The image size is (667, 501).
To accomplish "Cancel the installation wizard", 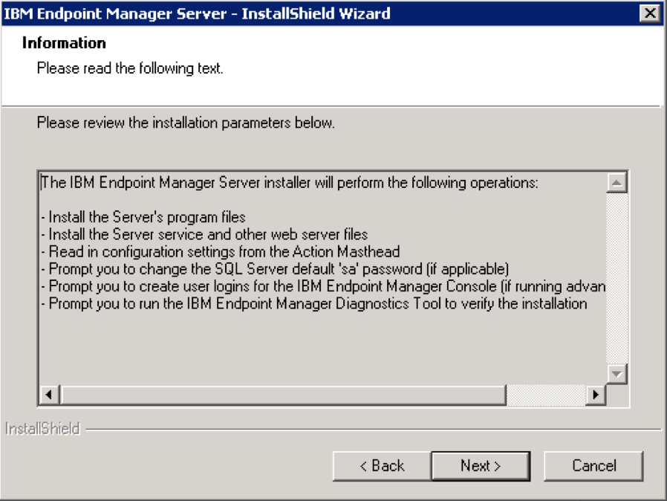I will click(x=593, y=466).
